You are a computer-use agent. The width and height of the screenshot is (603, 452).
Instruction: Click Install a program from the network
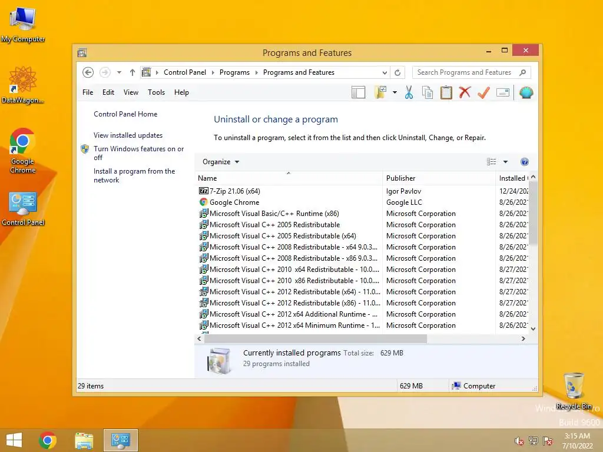[134, 175]
